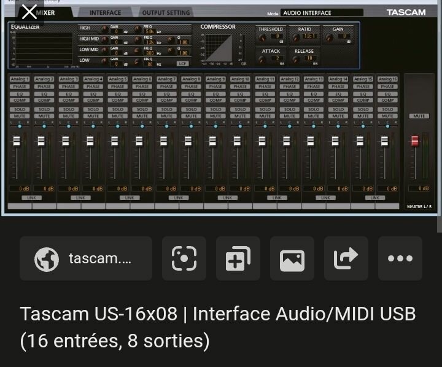
Task: Click the Analog 9 channel fader
Action: click(x=213, y=141)
